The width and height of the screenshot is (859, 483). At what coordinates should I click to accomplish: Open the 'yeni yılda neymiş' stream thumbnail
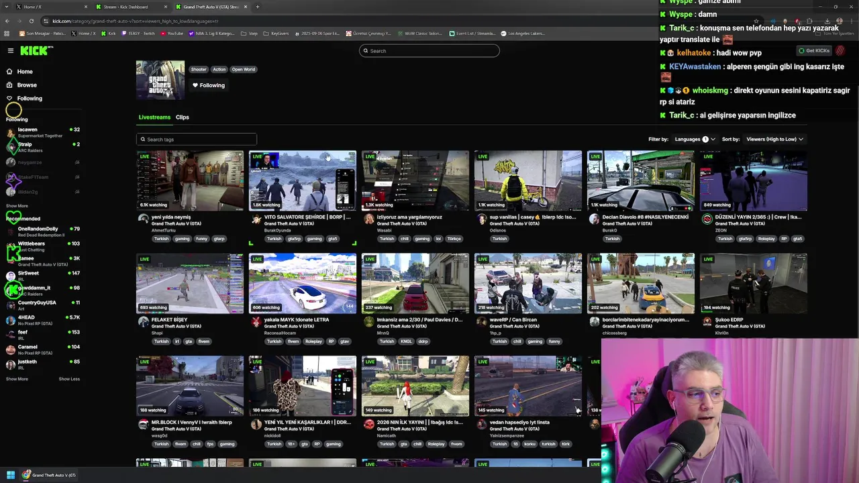tap(190, 181)
